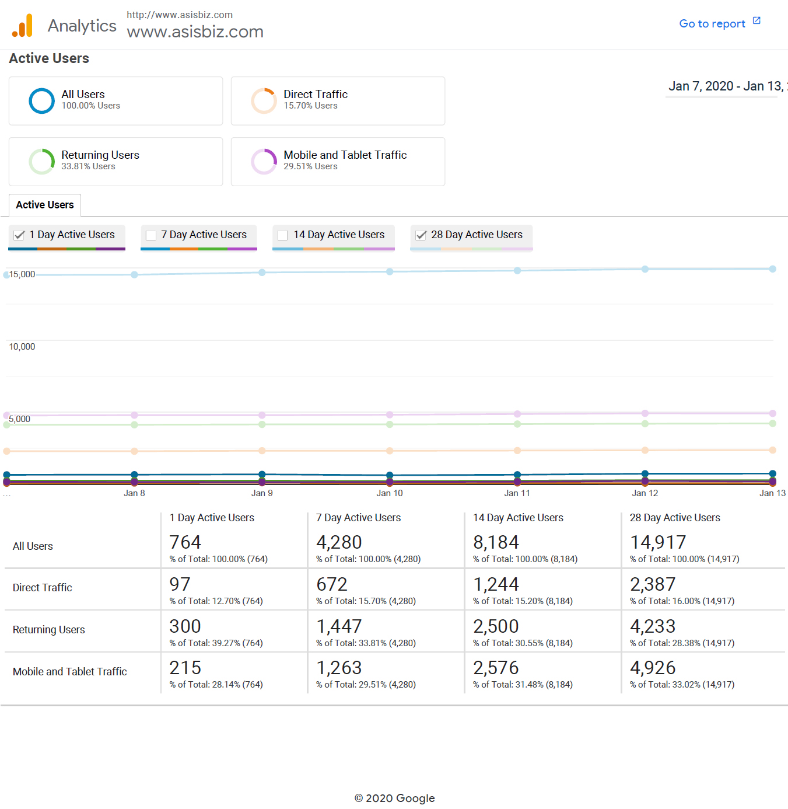788x809 pixels.
Task: Click the Direct Traffic row label in table
Action: click(x=43, y=588)
